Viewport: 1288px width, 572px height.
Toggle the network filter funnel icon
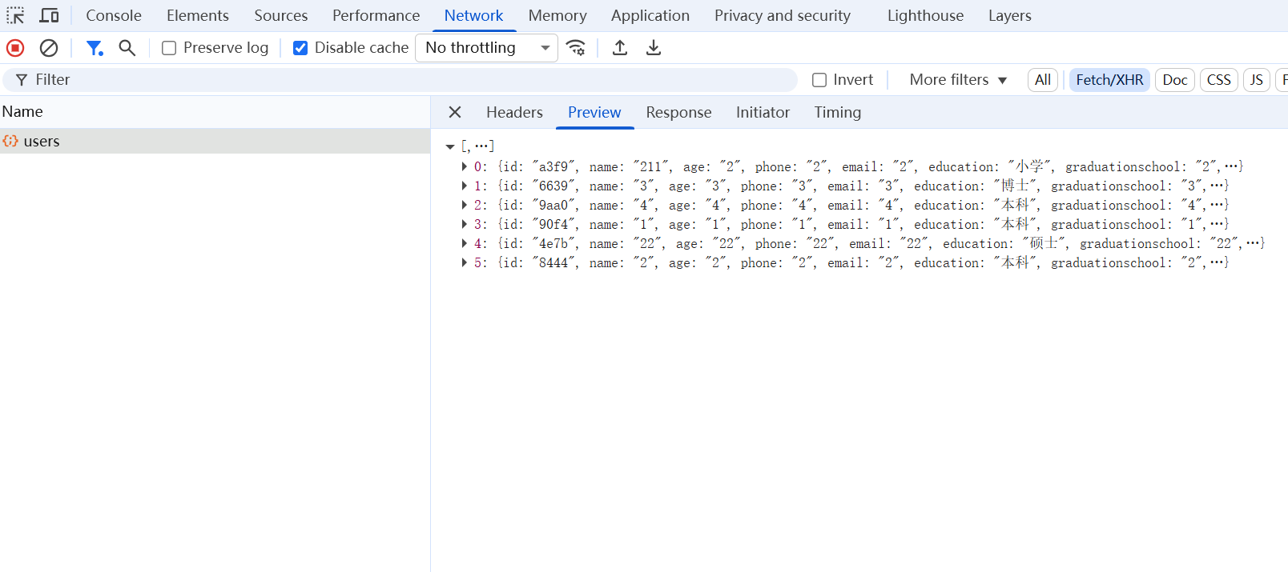95,48
